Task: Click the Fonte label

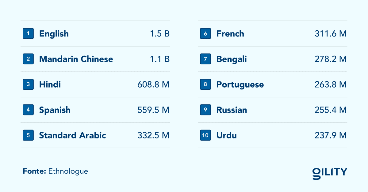Action: click(x=34, y=171)
